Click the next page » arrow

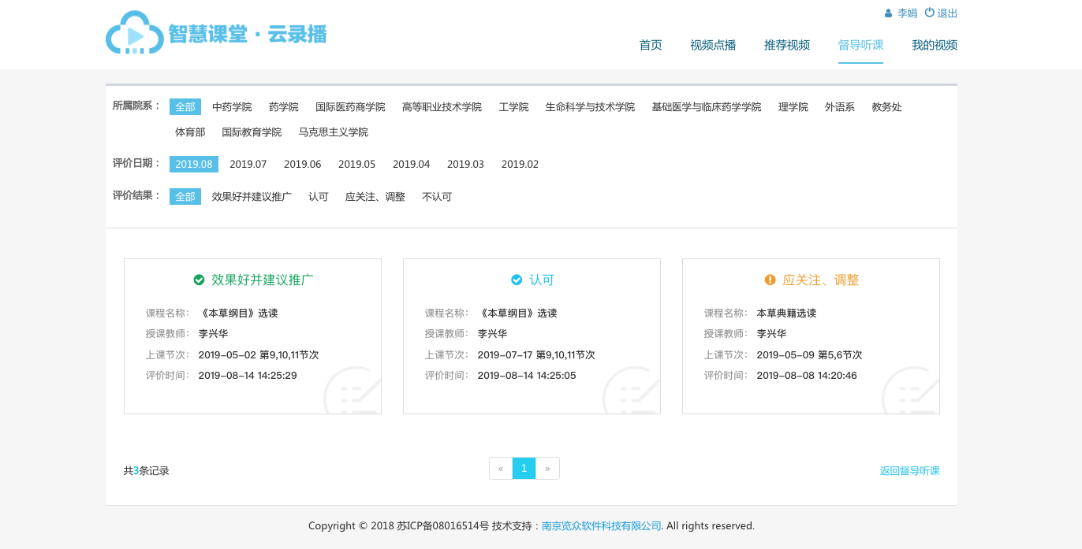click(x=547, y=468)
